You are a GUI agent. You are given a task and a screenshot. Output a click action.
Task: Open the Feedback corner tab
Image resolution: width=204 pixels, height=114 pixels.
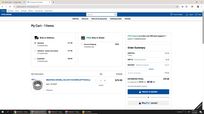point(199,106)
